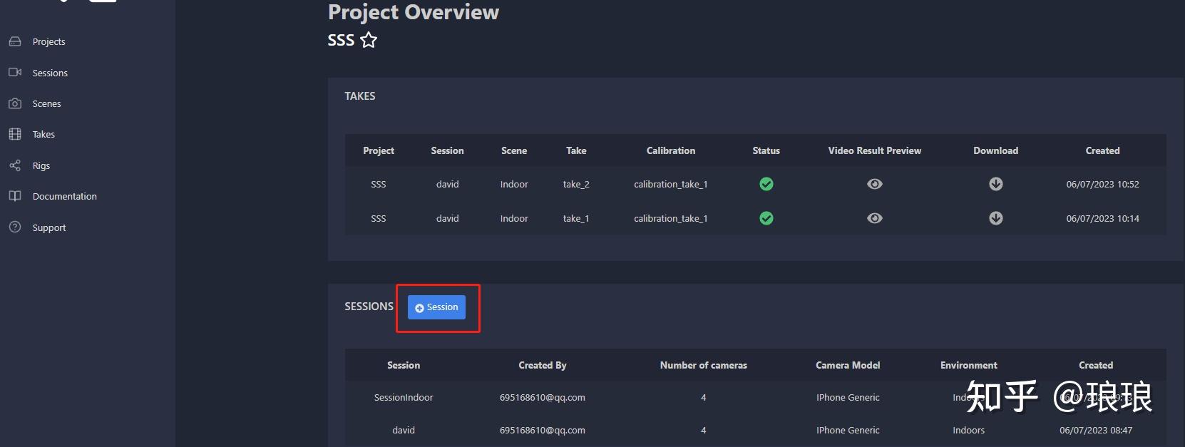
Task: Open the Takes menu item
Action: 43,134
